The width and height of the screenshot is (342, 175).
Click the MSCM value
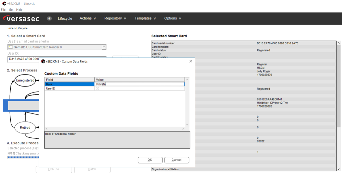[x=260, y=68]
